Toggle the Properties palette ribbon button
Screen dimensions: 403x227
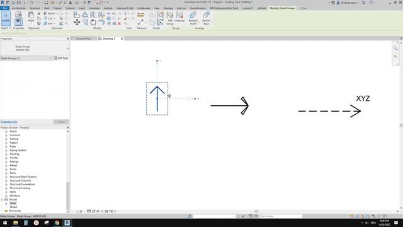tap(18, 23)
